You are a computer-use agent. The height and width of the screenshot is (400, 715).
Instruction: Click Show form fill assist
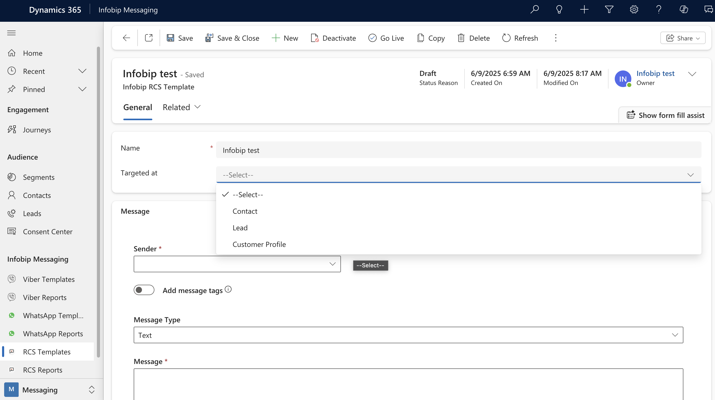click(666, 115)
